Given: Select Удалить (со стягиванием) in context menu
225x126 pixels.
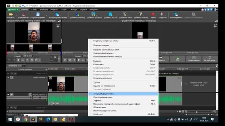Looking at the screenshot, I should tap(123, 86).
